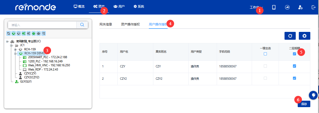319x113 pixels.
Task: Switch to the 网关信息 tab
Action: pyautogui.click(x=106, y=25)
